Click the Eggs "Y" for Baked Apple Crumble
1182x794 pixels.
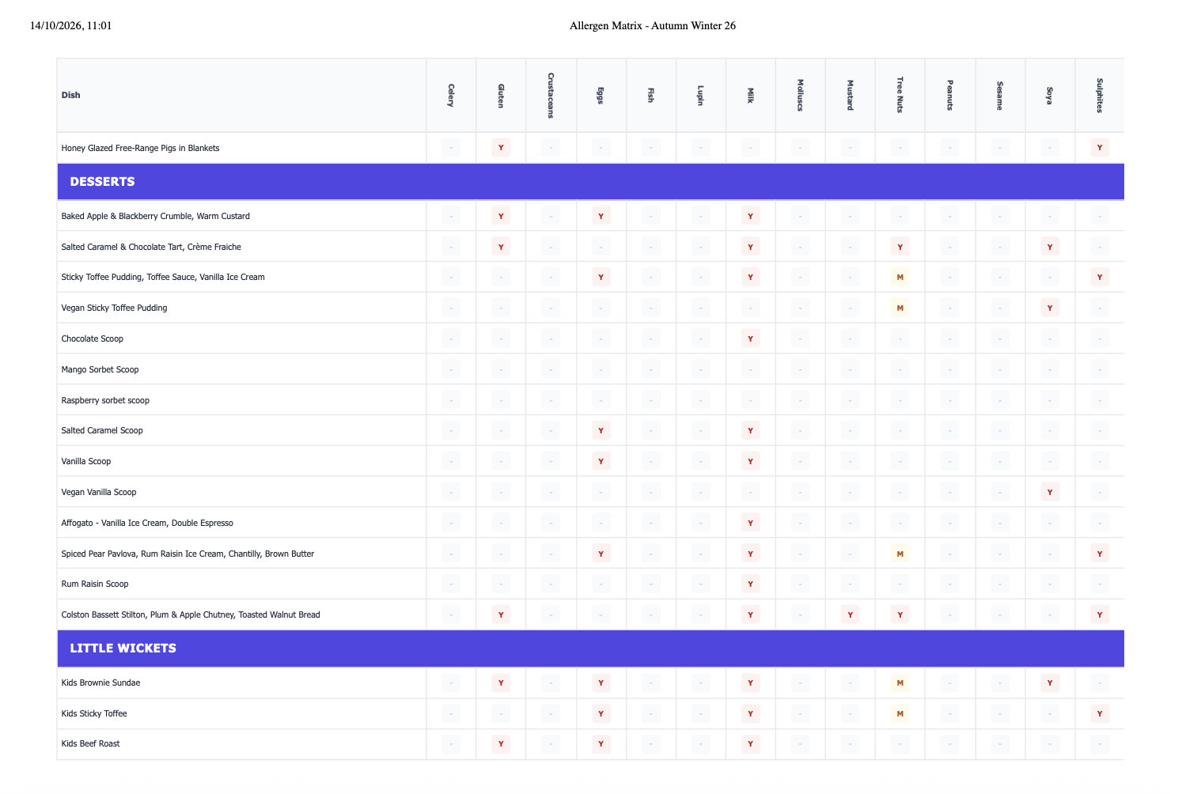click(x=600, y=216)
